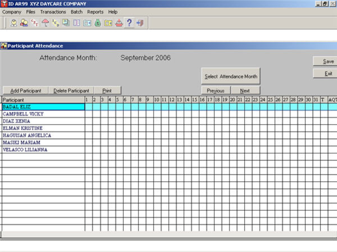
Task: Click day 22 cell for MASIKI MARIAM
Action: (x=248, y=143)
